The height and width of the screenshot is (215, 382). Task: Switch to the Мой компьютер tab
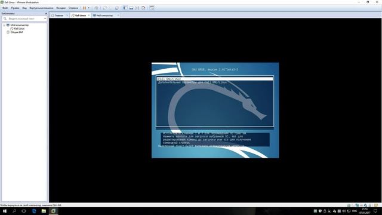(104, 16)
